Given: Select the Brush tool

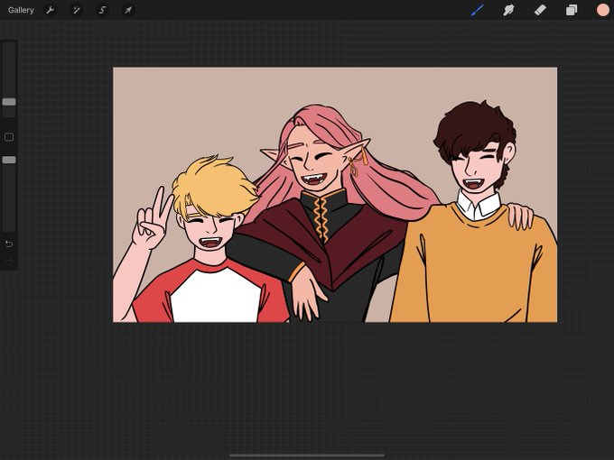Looking at the screenshot, I should 478,10.
